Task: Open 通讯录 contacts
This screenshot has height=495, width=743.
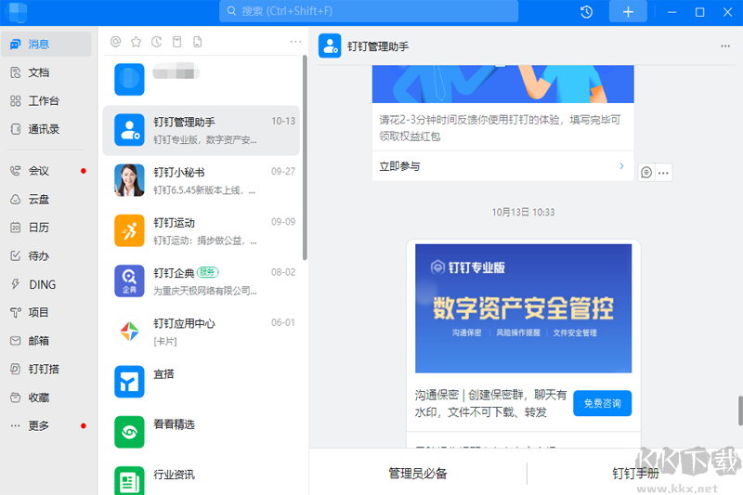Action: pos(46,129)
